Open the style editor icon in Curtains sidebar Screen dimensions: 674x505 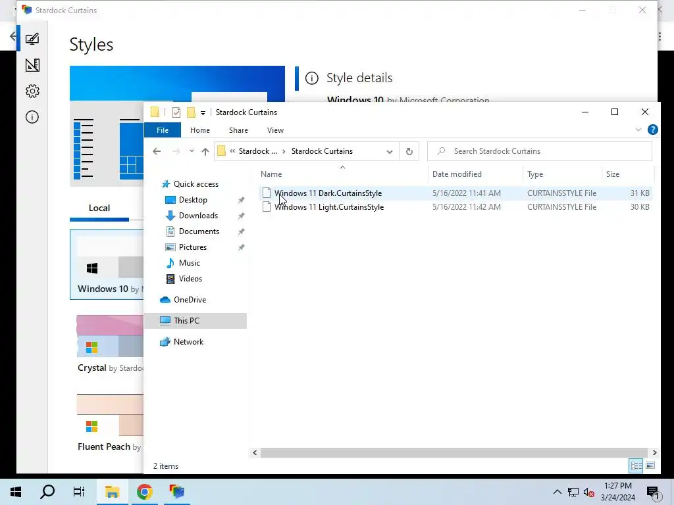coord(32,65)
